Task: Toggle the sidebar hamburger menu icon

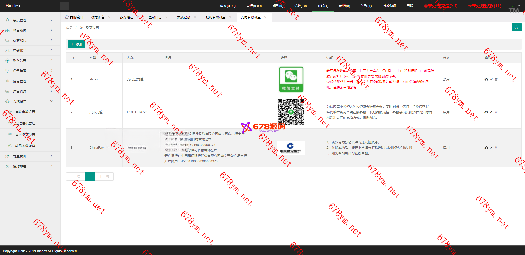Action: (x=65, y=6)
